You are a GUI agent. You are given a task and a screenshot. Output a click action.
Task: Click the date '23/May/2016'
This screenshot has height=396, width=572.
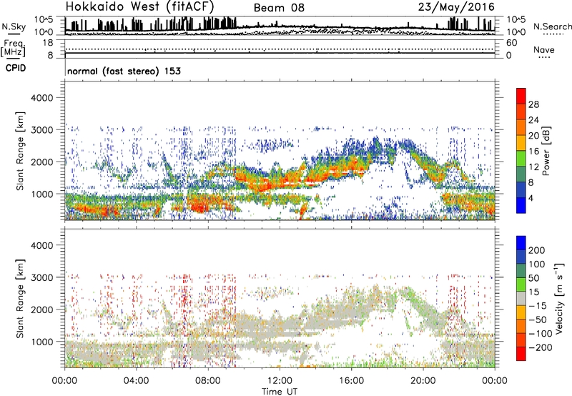[x=456, y=7]
